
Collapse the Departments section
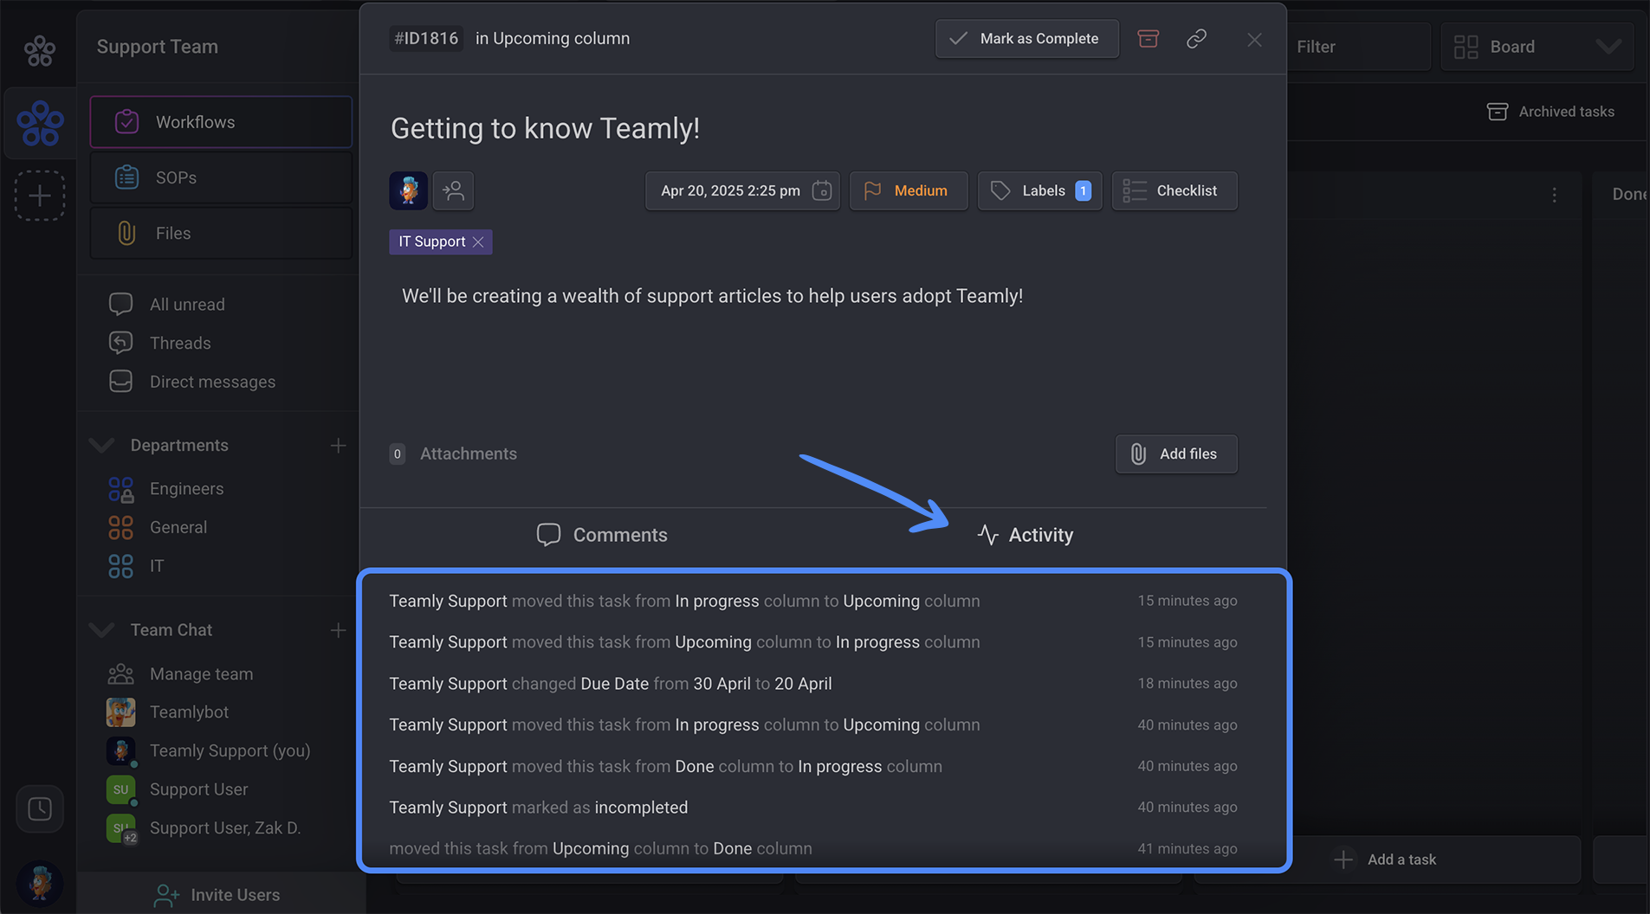coord(102,445)
